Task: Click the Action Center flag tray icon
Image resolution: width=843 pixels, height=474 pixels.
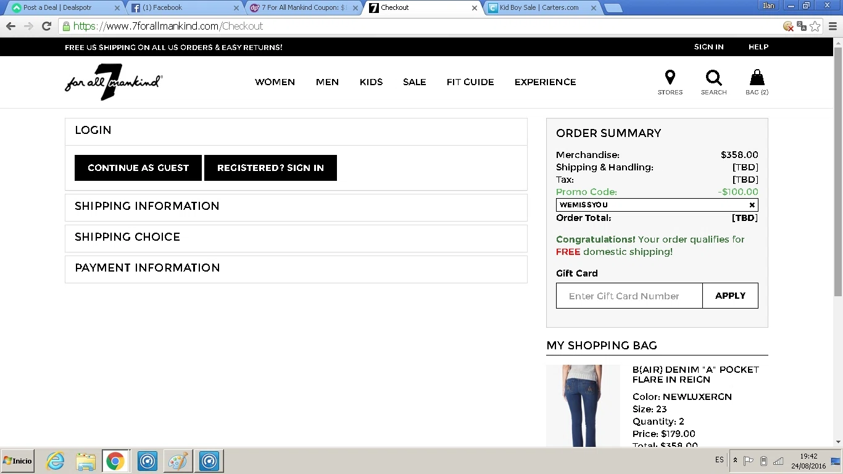Action: pos(749,461)
